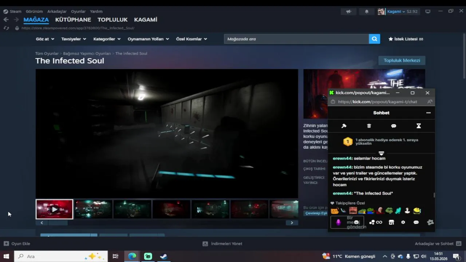This screenshot has height=262, width=466.
Task: Advance the thumbnail strip right arrow
Action: tap(292, 223)
